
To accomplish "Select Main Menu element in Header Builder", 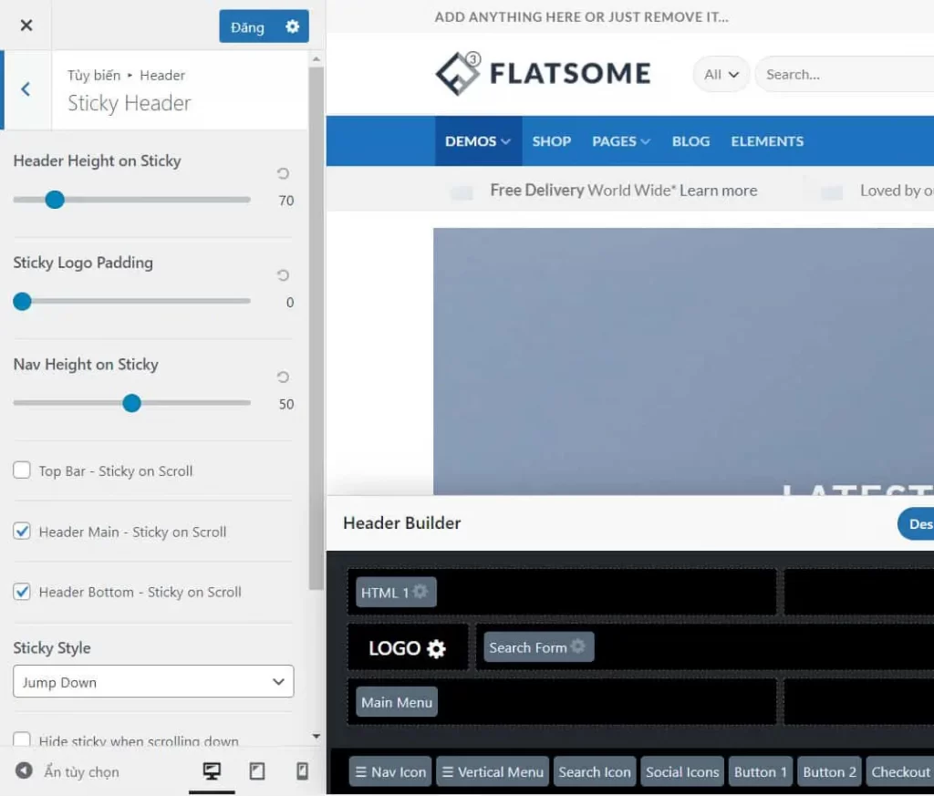I will (396, 702).
